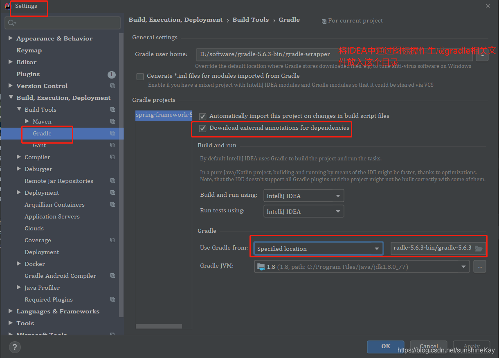Click project-level icon beside Gradle-Android Compiler

coord(113,276)
